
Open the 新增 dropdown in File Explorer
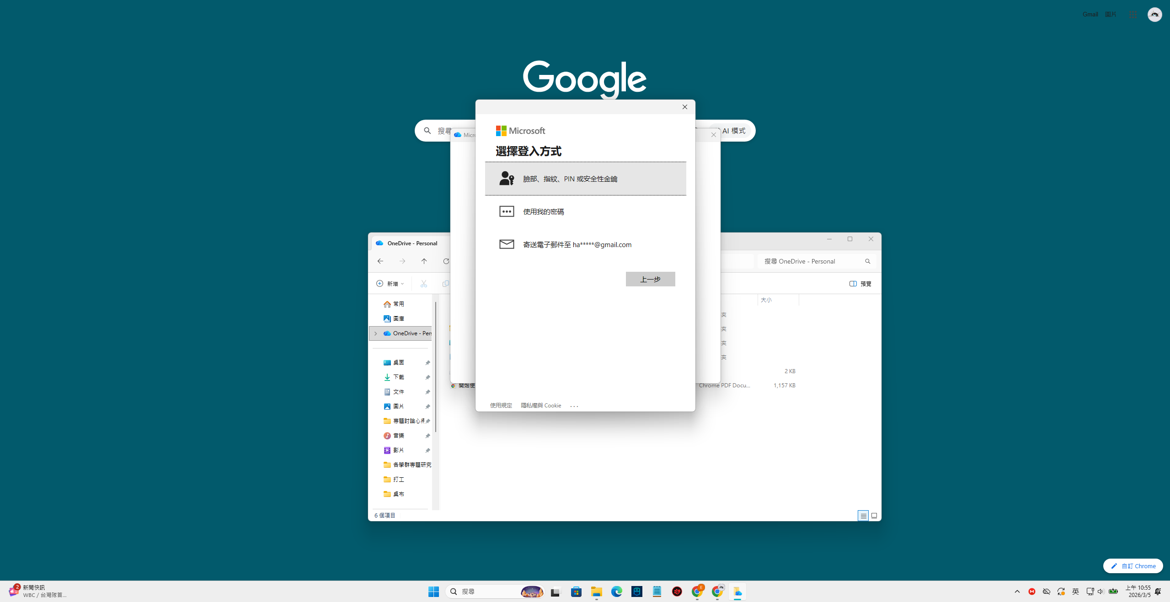[390, 284]
